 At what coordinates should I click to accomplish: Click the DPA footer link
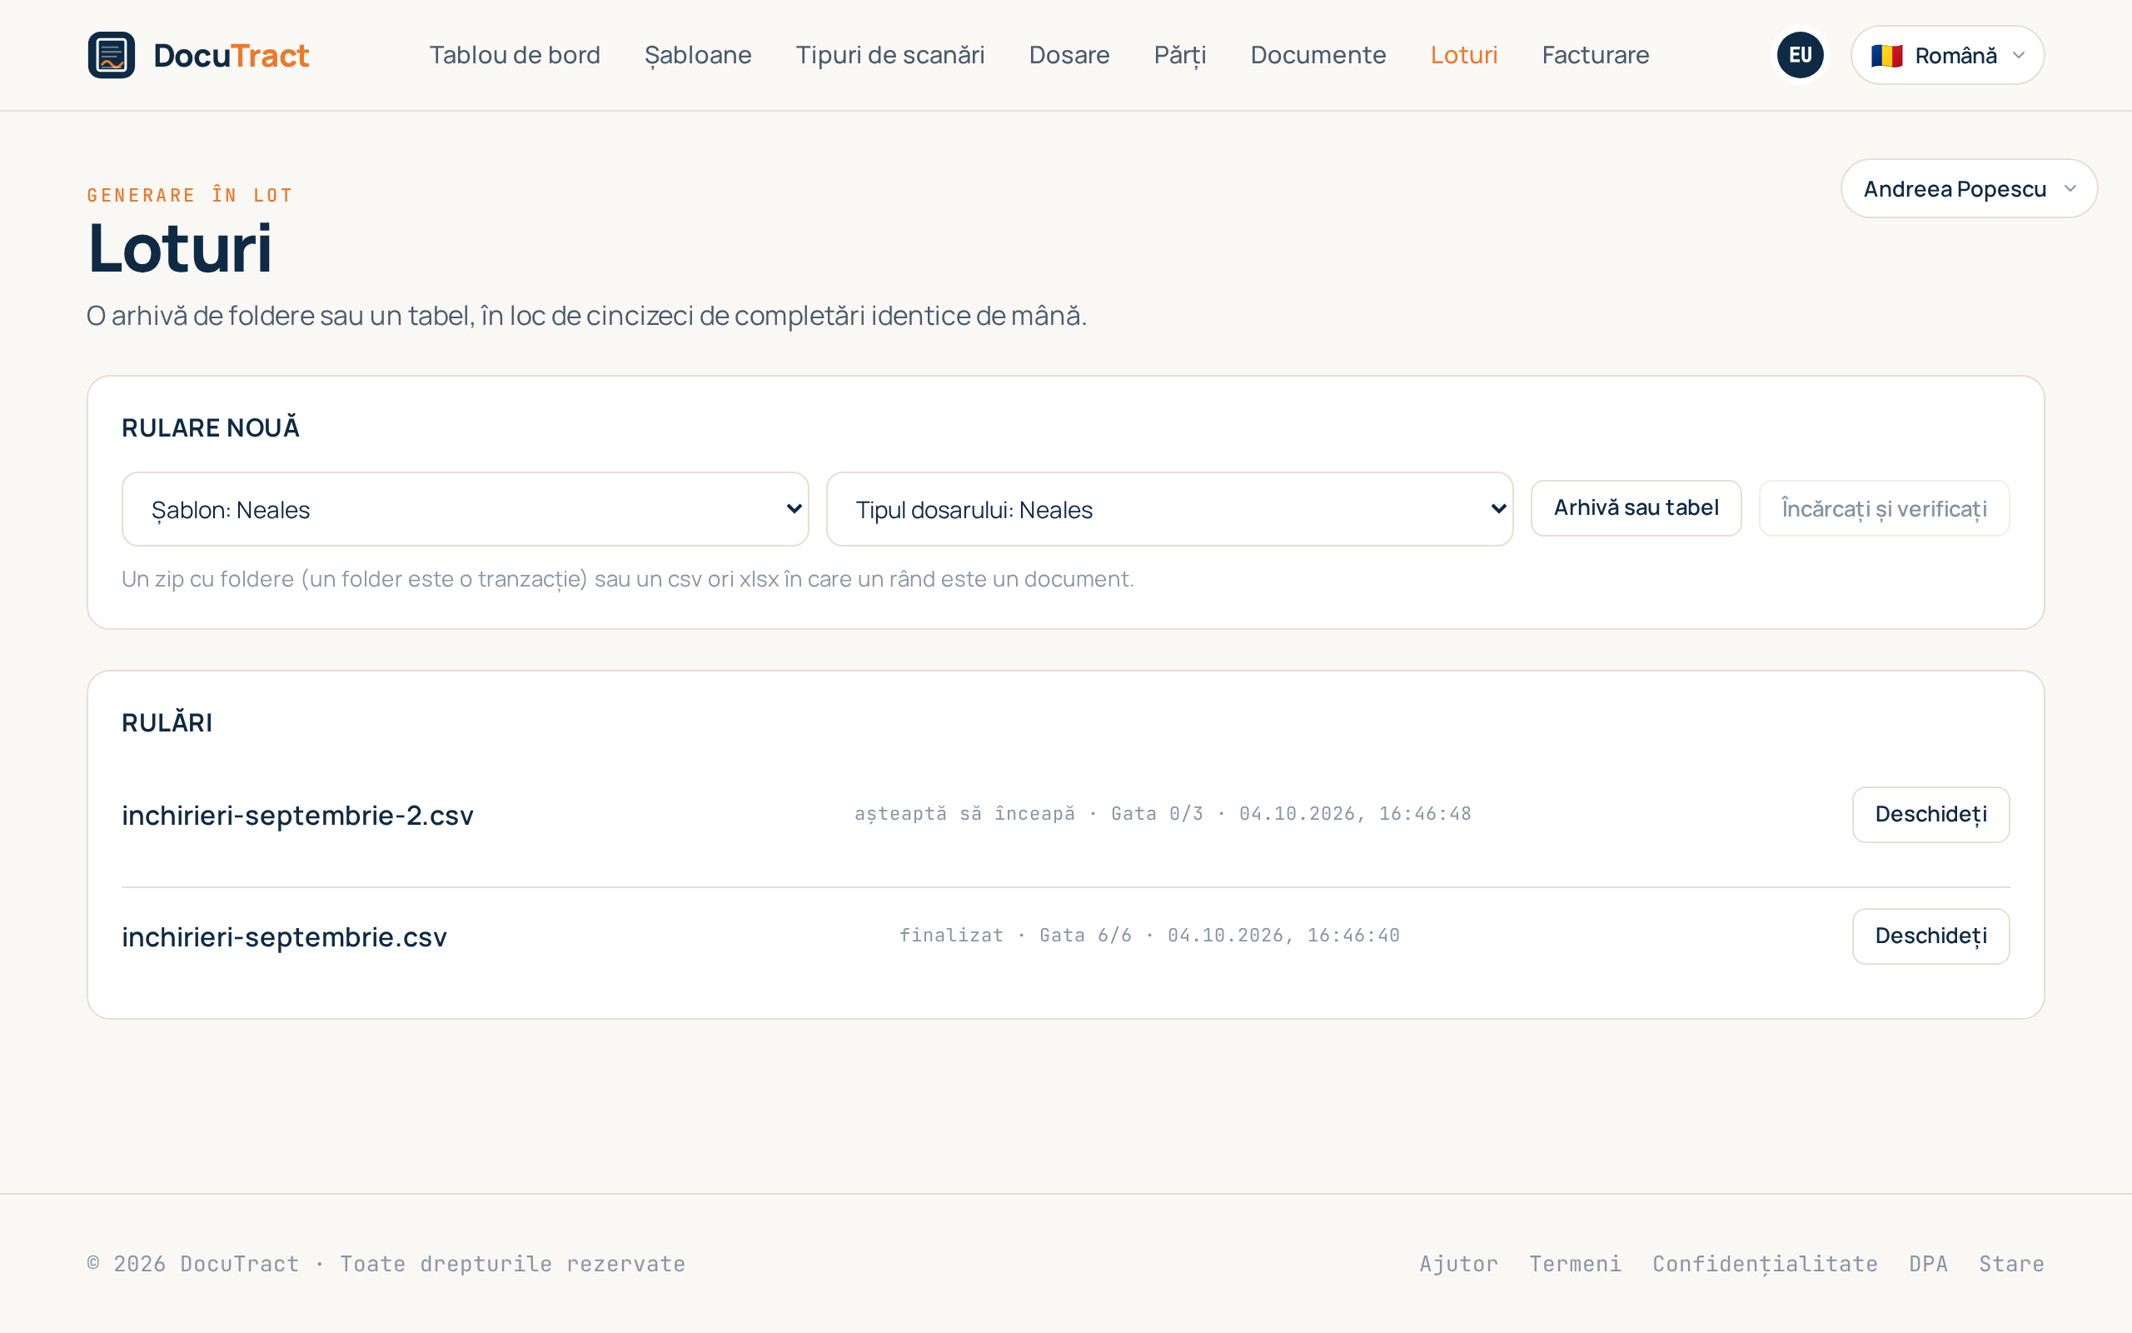click(x=1928, y=1263)
